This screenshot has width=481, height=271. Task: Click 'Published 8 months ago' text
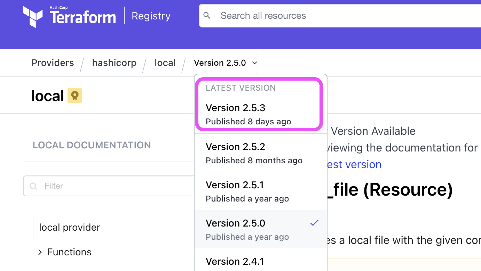point(254,161)
